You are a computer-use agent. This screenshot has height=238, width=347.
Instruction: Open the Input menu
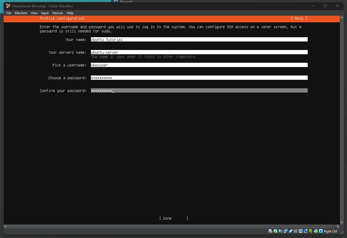(45, 13)
